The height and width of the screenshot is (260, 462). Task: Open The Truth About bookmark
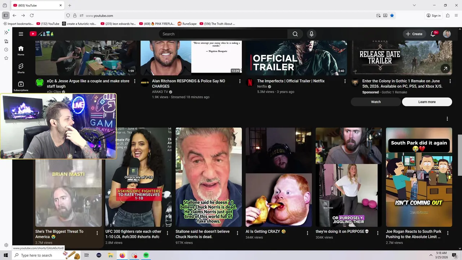(217, 24)
